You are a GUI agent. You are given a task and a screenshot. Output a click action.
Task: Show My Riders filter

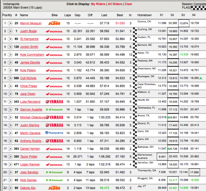pyautogui.click(x=98, y=4)
